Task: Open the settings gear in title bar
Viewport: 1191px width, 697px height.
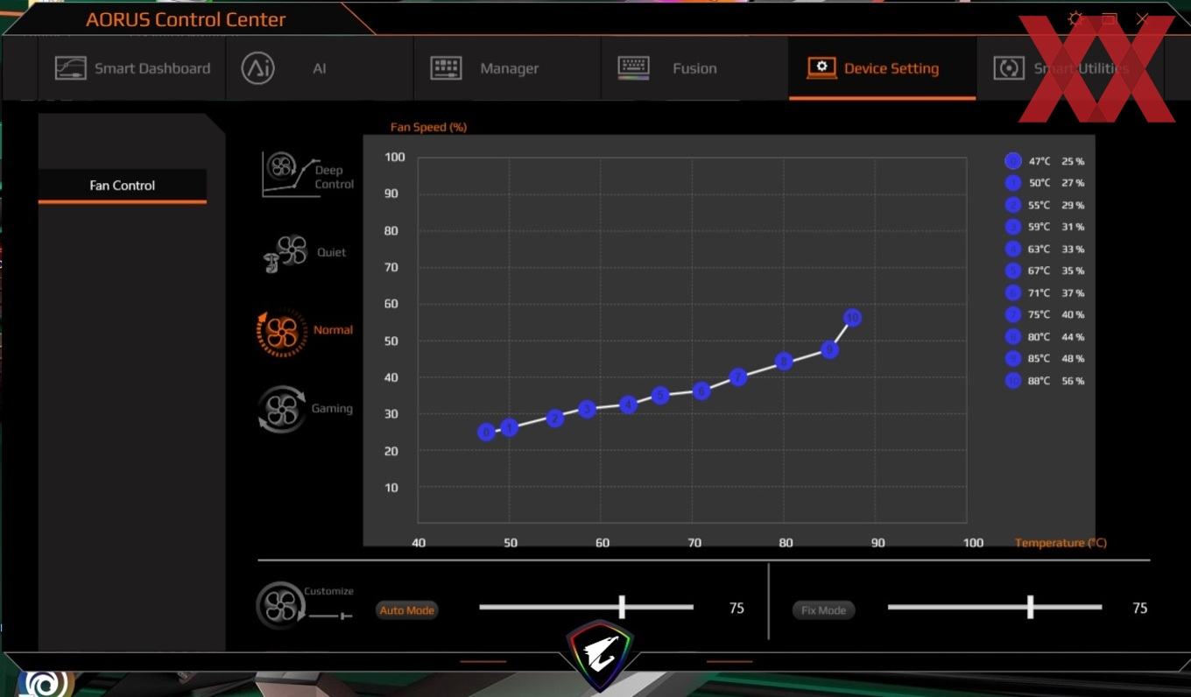Action: tap(1076, 18)
